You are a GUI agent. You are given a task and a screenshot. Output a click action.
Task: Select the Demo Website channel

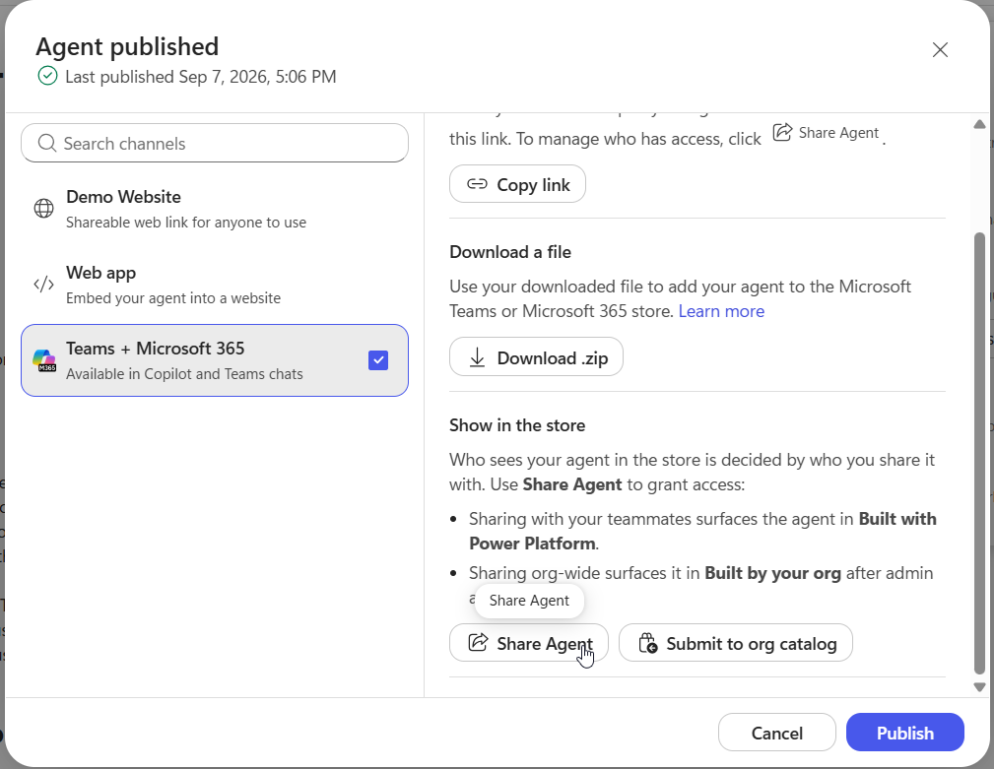pos(215,209)
